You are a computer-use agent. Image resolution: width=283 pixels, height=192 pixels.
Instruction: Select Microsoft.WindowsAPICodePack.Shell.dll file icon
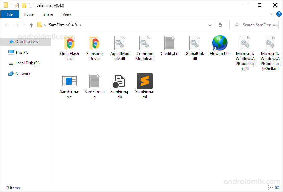[x=270, y=43]
